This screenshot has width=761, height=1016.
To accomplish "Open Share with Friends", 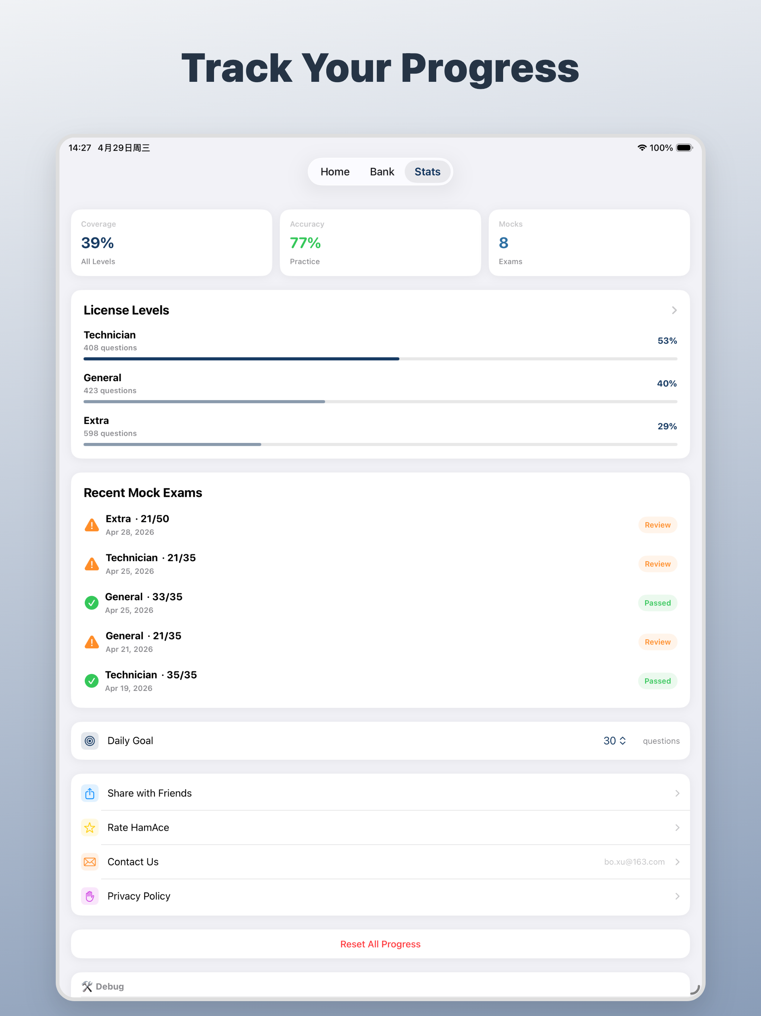I will [x=380, y=793].
